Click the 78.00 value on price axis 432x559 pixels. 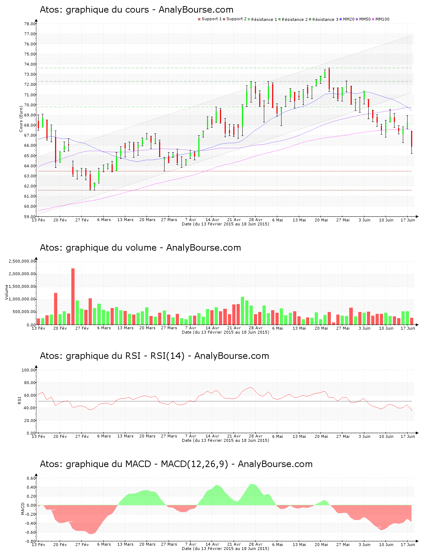tap(30, 24)
